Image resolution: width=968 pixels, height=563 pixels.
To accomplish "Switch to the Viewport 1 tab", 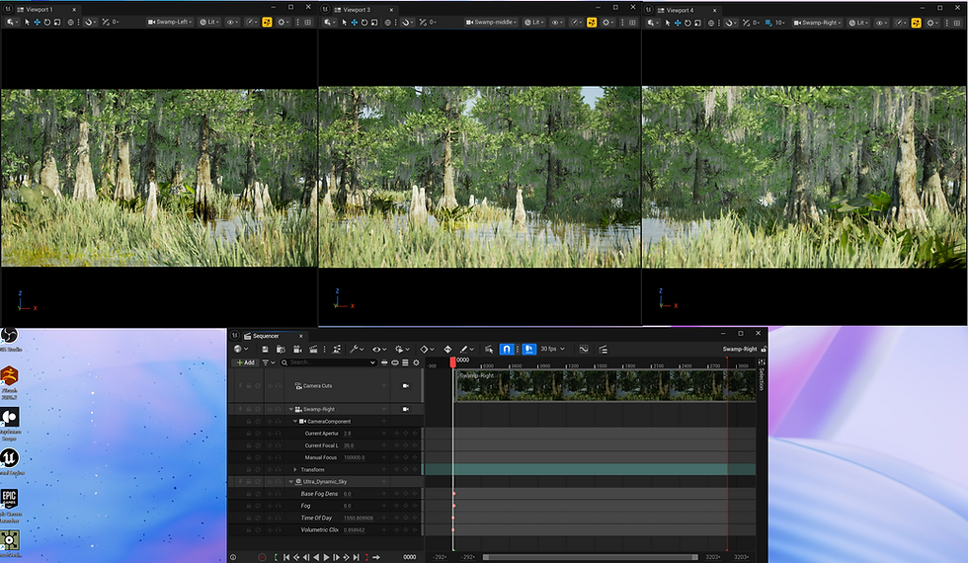I will 40,9.
